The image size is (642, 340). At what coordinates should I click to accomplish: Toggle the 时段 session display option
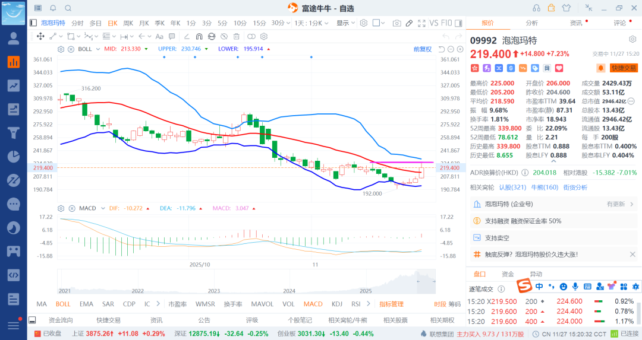click(440, 304)
